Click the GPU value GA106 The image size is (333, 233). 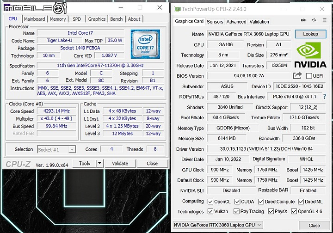click(225, 44)
